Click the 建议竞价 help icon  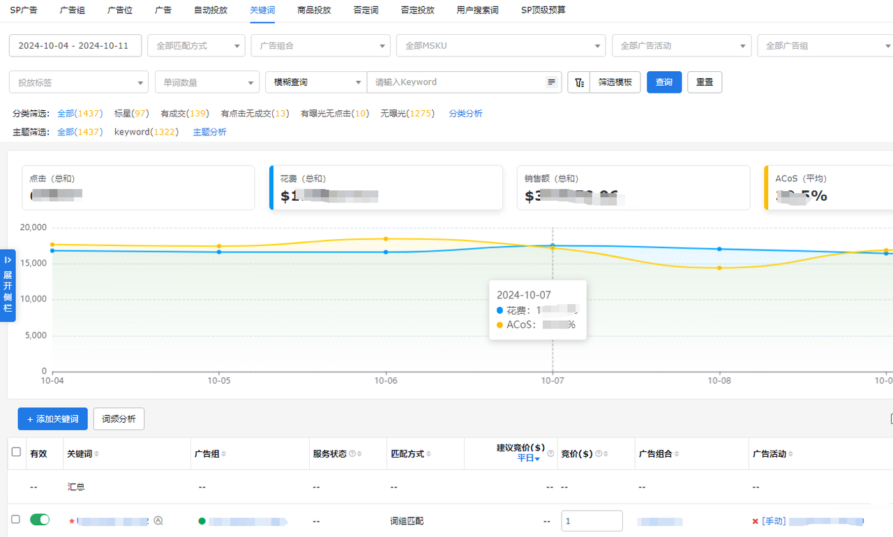tap(550, 453)
